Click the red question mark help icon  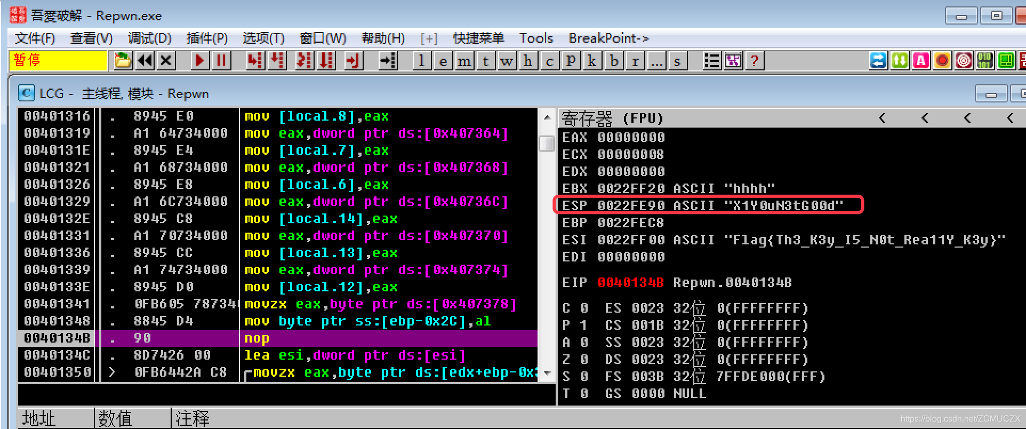point(755,61)
